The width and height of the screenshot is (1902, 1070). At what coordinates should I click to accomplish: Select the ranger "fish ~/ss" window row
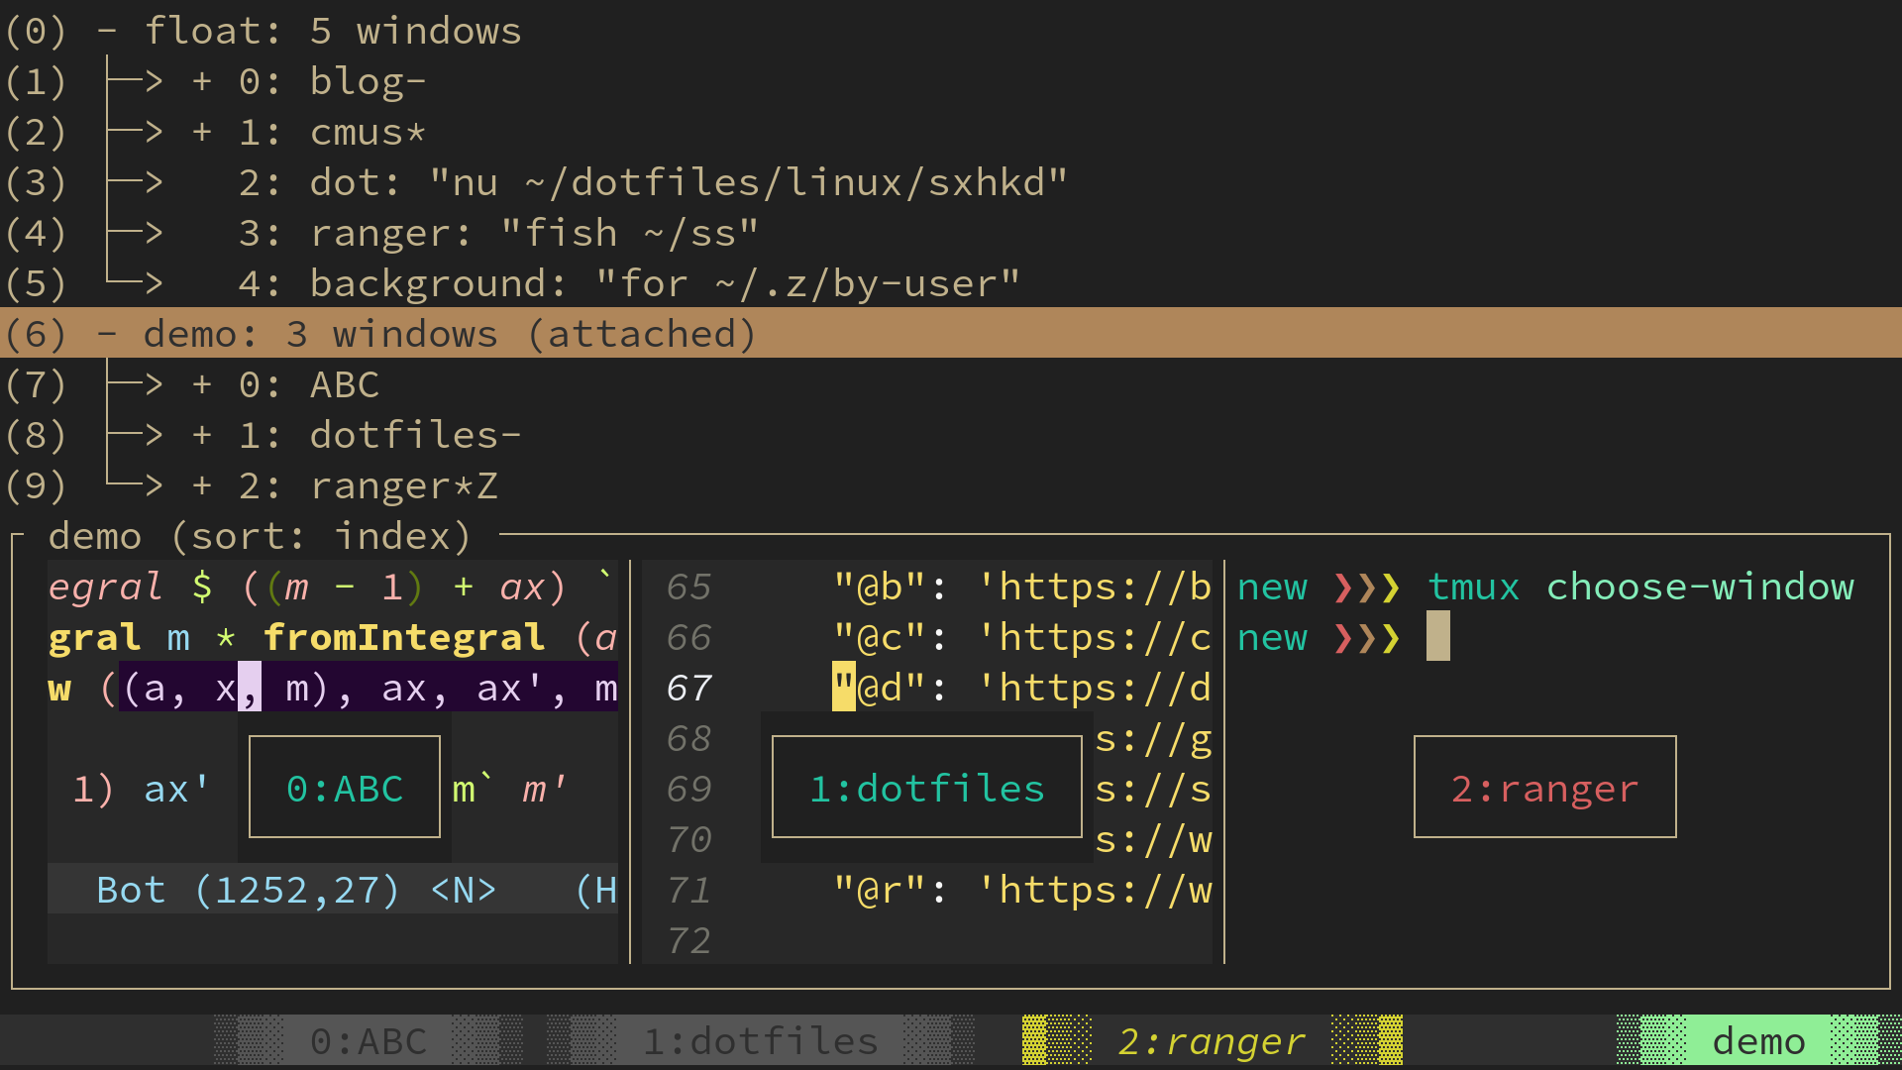[x=951, y=233]
